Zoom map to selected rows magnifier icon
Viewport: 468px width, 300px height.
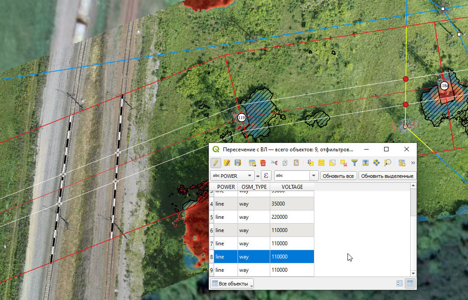coord(387,163)
